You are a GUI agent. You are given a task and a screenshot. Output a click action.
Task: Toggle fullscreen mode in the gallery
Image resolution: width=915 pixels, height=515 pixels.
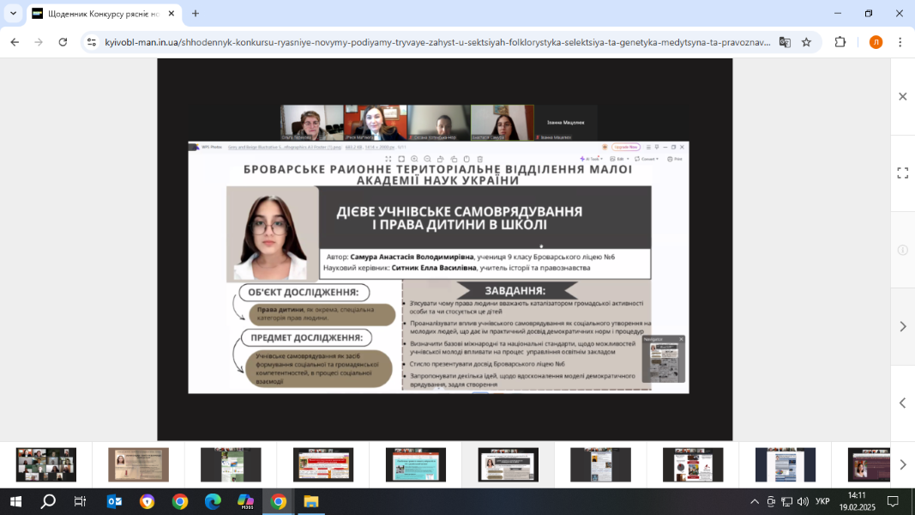tap(902, 173)
